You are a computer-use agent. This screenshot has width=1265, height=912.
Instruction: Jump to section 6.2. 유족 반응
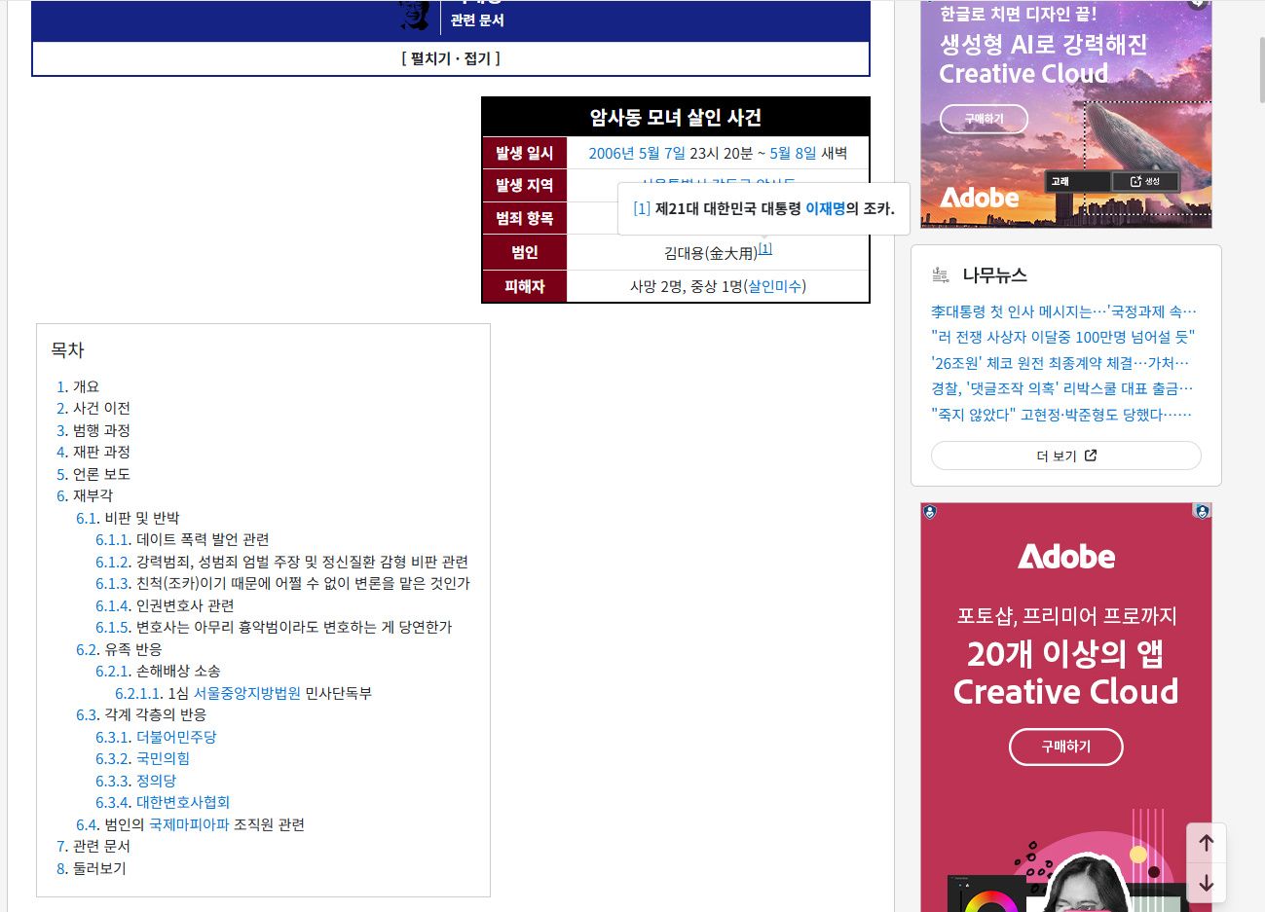coord(119,649)
